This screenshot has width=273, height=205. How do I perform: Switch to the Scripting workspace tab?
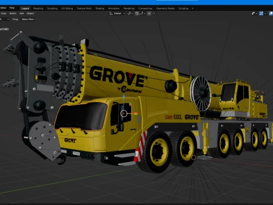click(183, 9)
